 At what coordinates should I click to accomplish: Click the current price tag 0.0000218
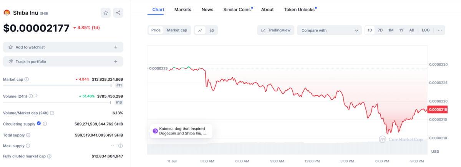coord(437,110)
